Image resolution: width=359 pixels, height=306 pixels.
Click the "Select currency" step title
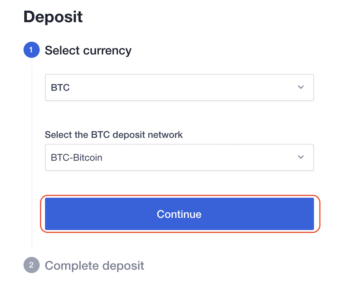click(88, 50)
